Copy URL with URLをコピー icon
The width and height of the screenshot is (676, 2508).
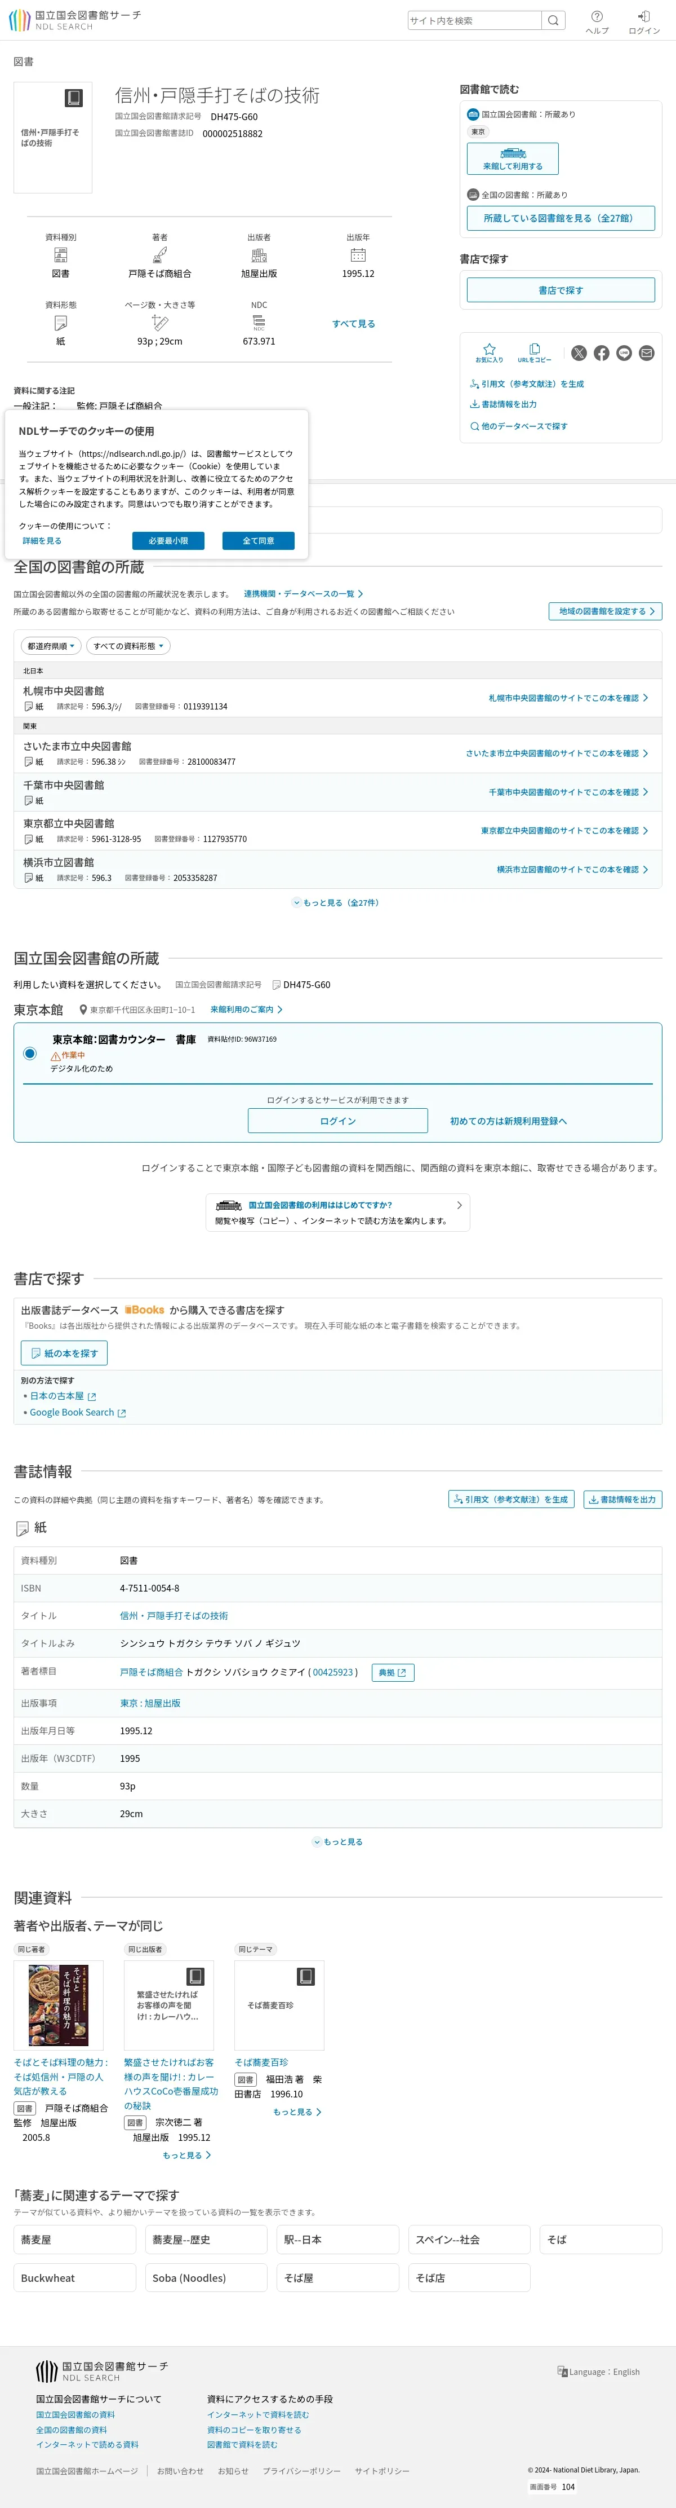click(x=534, y=352)
